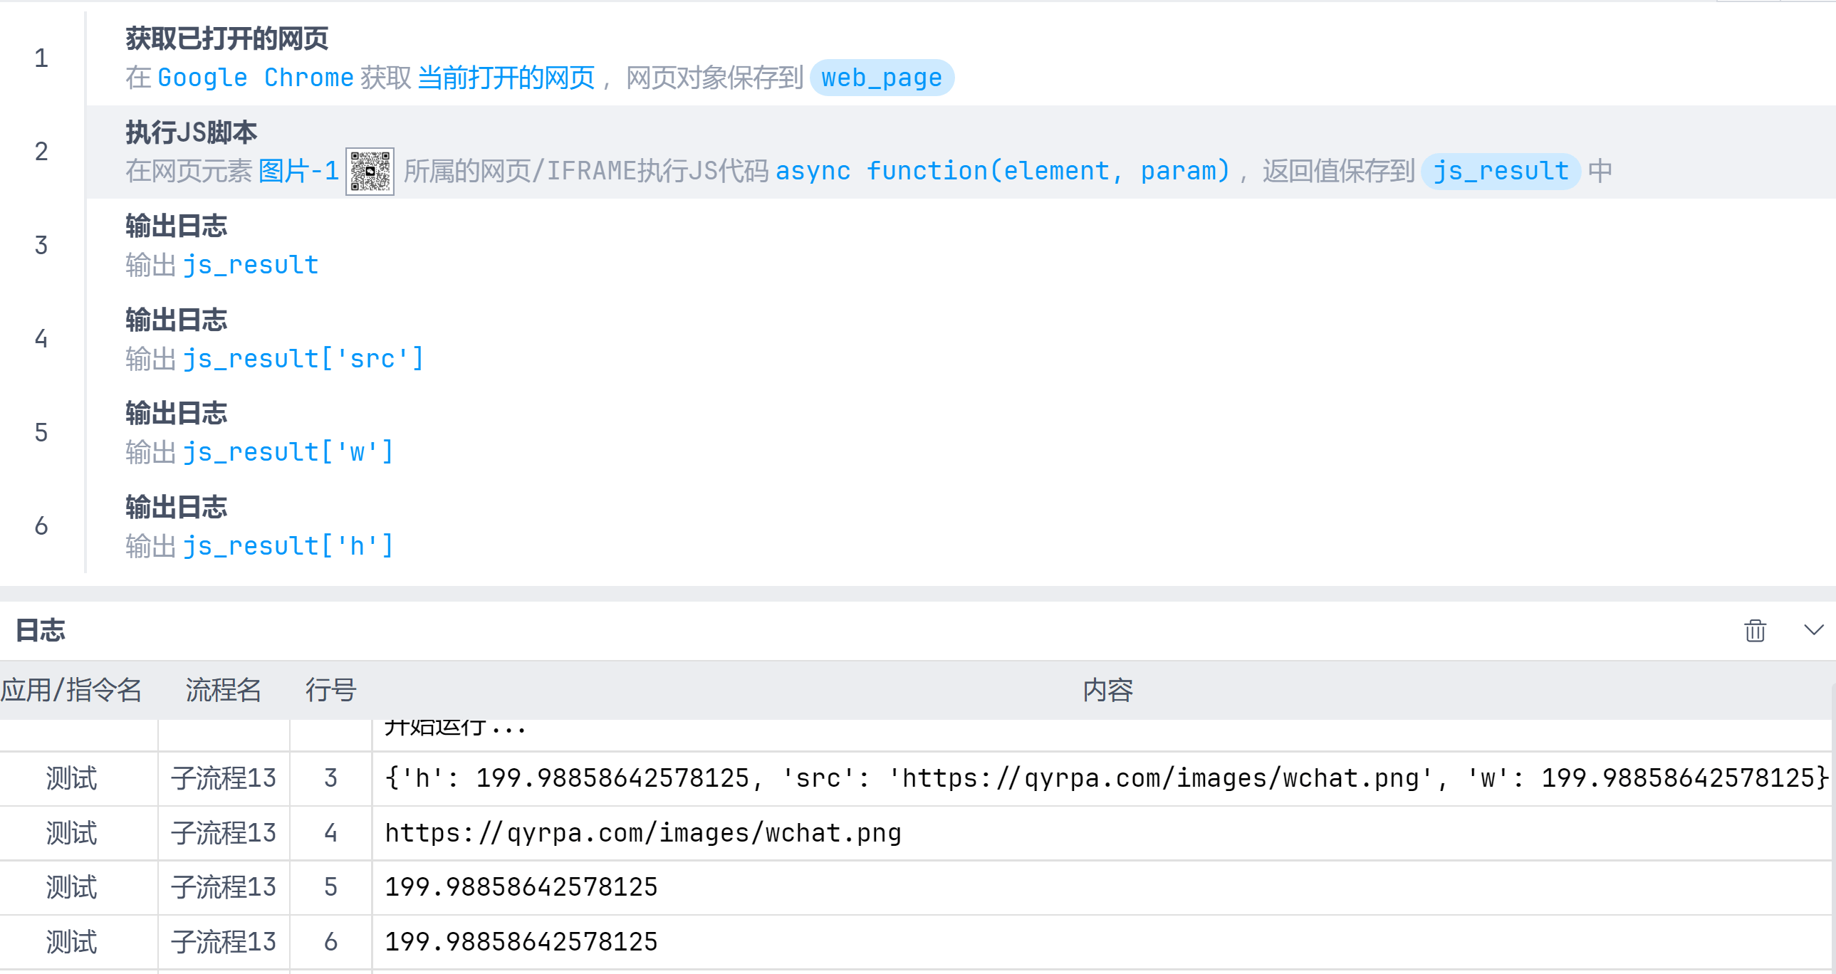Image resolution: width=1836 pixels, height=974 pixels.
Task: Click the 当前打开的网页 link in step 1
Action: [x=506, y=77]
